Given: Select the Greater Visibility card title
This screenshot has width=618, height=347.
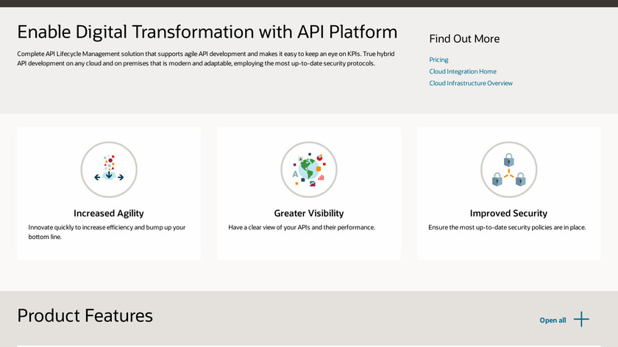Looking at the screenshot, I should tap(308, 213).
